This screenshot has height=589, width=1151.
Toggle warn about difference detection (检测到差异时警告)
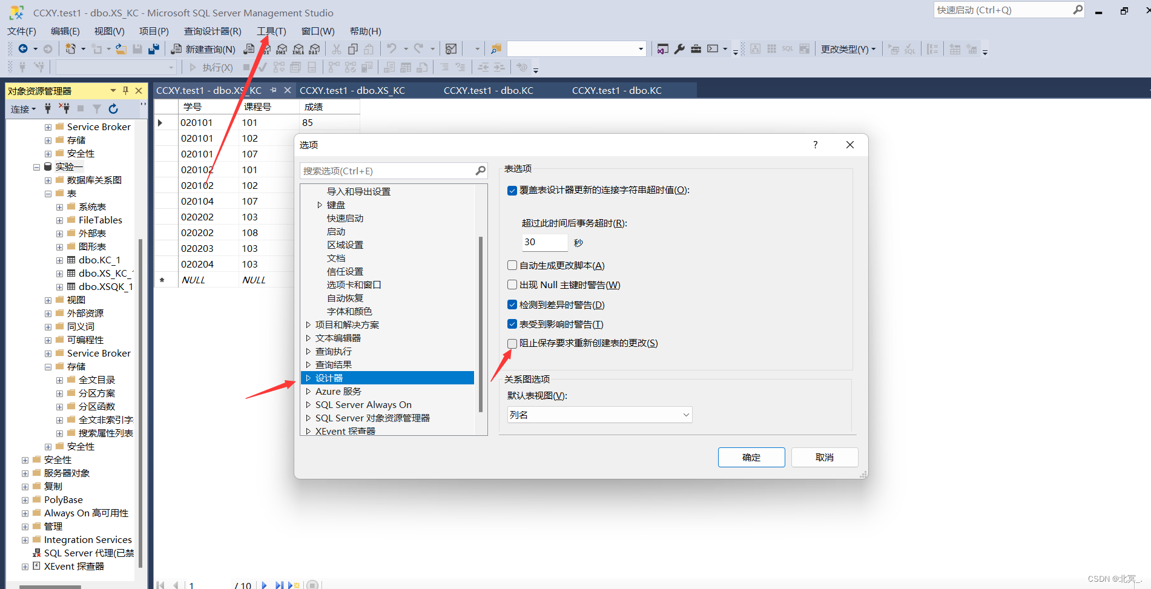pos(512,304)
